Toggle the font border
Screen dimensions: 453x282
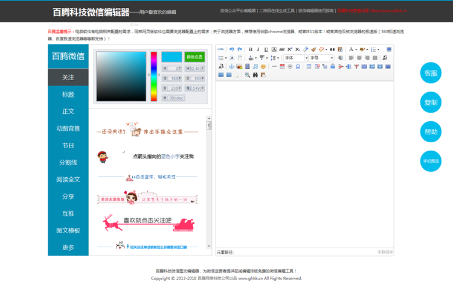point(274,49)
